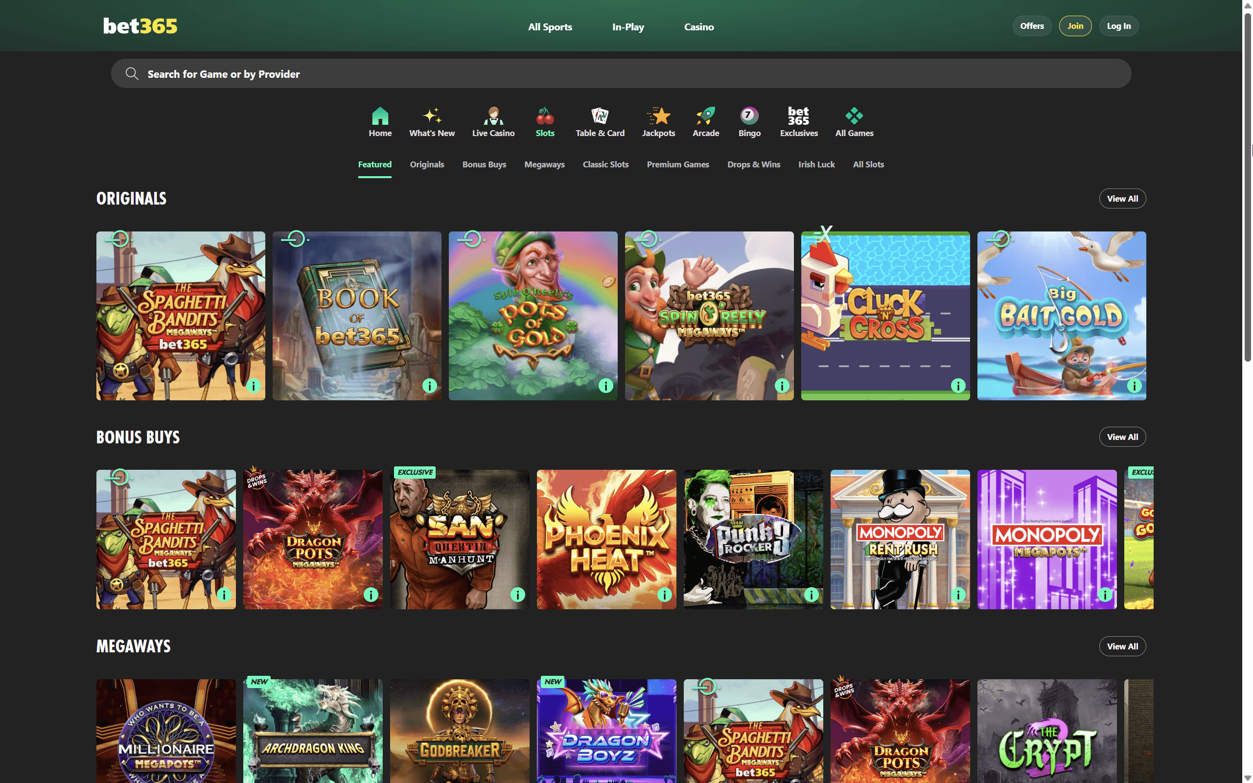The image size is (1253, 783).
Task: Click the Offers button
Action: tap(1032, 26)
